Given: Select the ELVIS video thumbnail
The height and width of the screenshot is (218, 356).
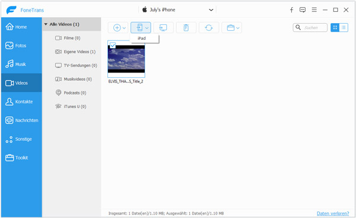Looking at the screenshot, I should tap(126, 59).
